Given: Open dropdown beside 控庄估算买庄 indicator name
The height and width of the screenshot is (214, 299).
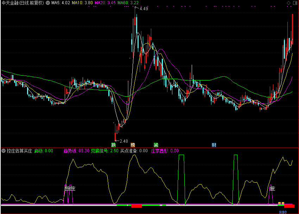Looking at the screenshot, I should 4,151.
